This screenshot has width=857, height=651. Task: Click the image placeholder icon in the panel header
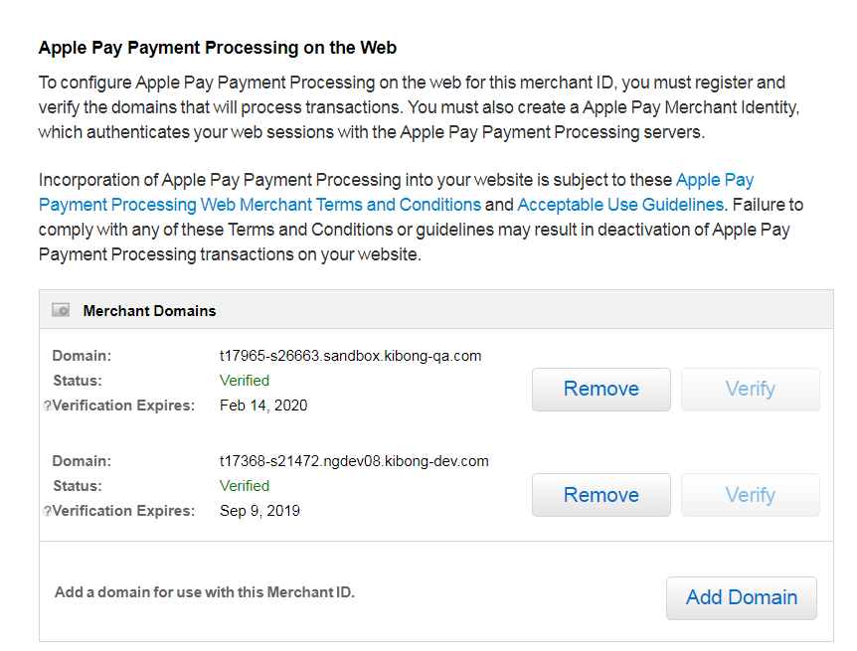(60, 309)
